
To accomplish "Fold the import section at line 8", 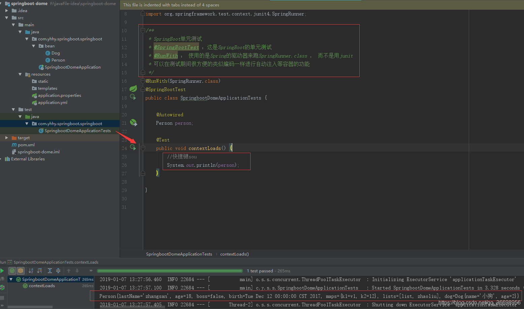I will point(143,14).
